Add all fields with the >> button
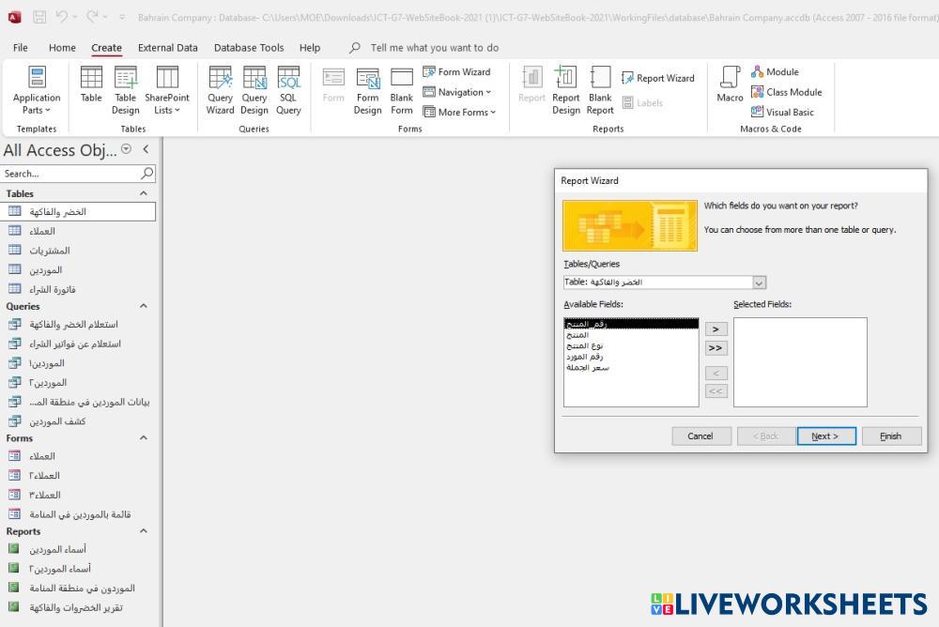Screen dimensions: 939x627 pos(716,348)
